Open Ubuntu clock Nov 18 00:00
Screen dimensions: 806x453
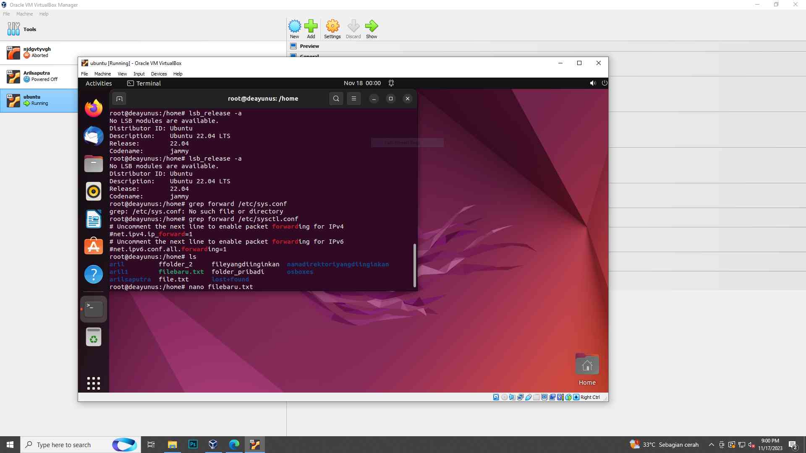pyautogui.click(x=362, y=83)
